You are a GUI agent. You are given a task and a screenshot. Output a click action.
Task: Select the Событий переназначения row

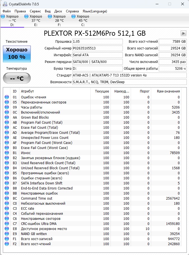92,213
